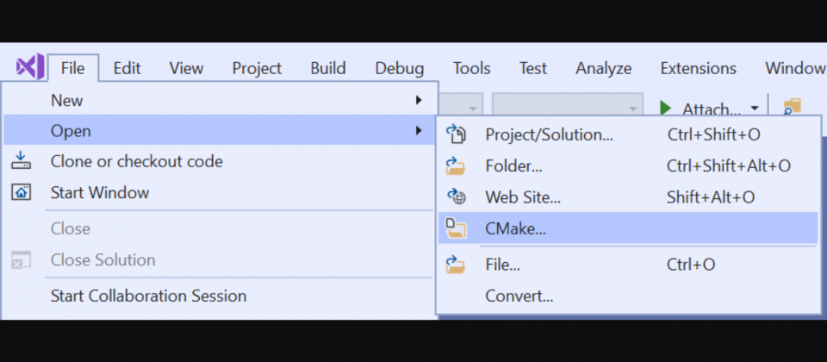The width and height of the screenshot is (827, 362).
Task: Open the wide toolbar combo box
Action: 568,109
